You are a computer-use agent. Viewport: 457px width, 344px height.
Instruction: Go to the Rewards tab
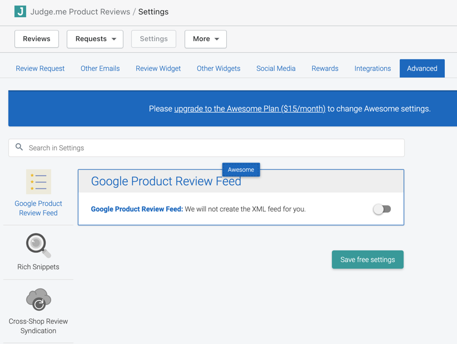pos(325,68)
